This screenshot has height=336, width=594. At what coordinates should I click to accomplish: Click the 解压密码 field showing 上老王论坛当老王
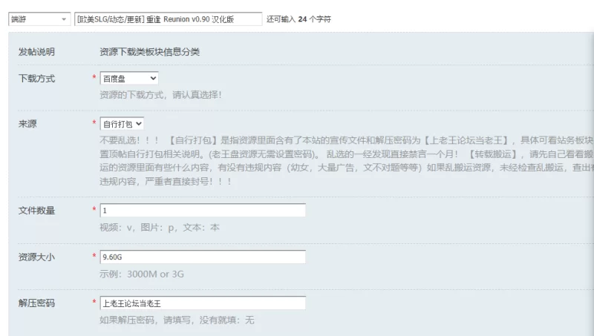(x=203, y=303)
